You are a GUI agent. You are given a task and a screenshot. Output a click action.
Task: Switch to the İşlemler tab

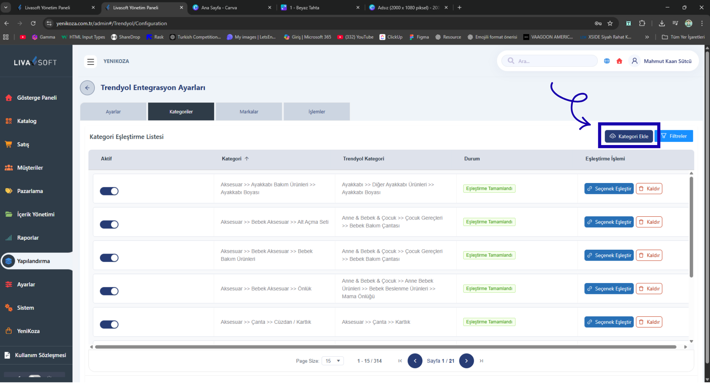[x=317, y=112]
